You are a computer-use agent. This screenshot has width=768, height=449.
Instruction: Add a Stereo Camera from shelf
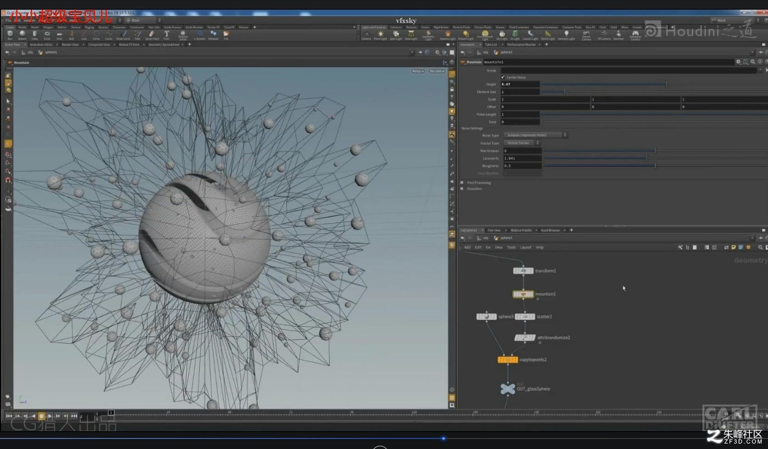pyautogui.click(x=586, y=35)
